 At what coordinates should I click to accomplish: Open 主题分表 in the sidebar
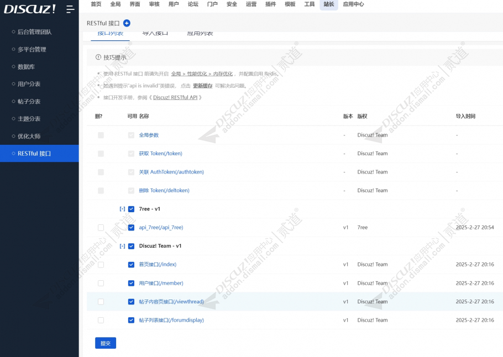pyautogui.click(x=29, y=119)
